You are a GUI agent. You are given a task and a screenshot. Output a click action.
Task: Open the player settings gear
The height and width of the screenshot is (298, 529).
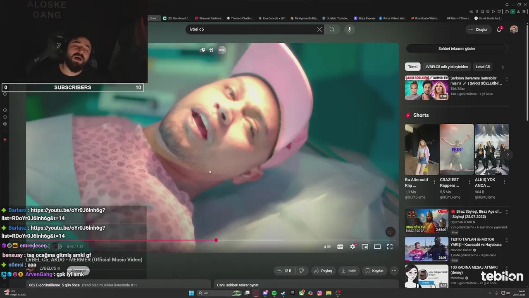[x=353, y=247]
